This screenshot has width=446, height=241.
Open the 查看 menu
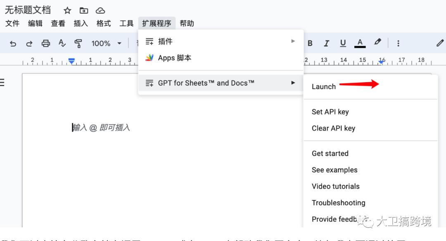point(58,23)
